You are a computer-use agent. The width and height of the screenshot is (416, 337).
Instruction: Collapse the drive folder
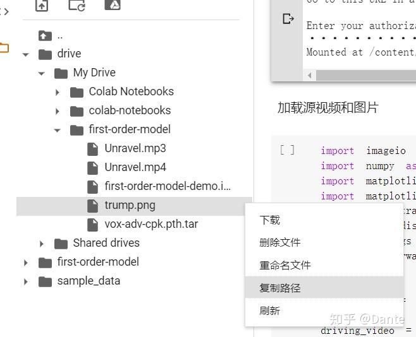pyautogui.click(x=25, y=55)
